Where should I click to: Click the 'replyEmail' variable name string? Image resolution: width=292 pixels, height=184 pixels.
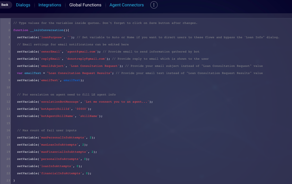click(50, 59)
